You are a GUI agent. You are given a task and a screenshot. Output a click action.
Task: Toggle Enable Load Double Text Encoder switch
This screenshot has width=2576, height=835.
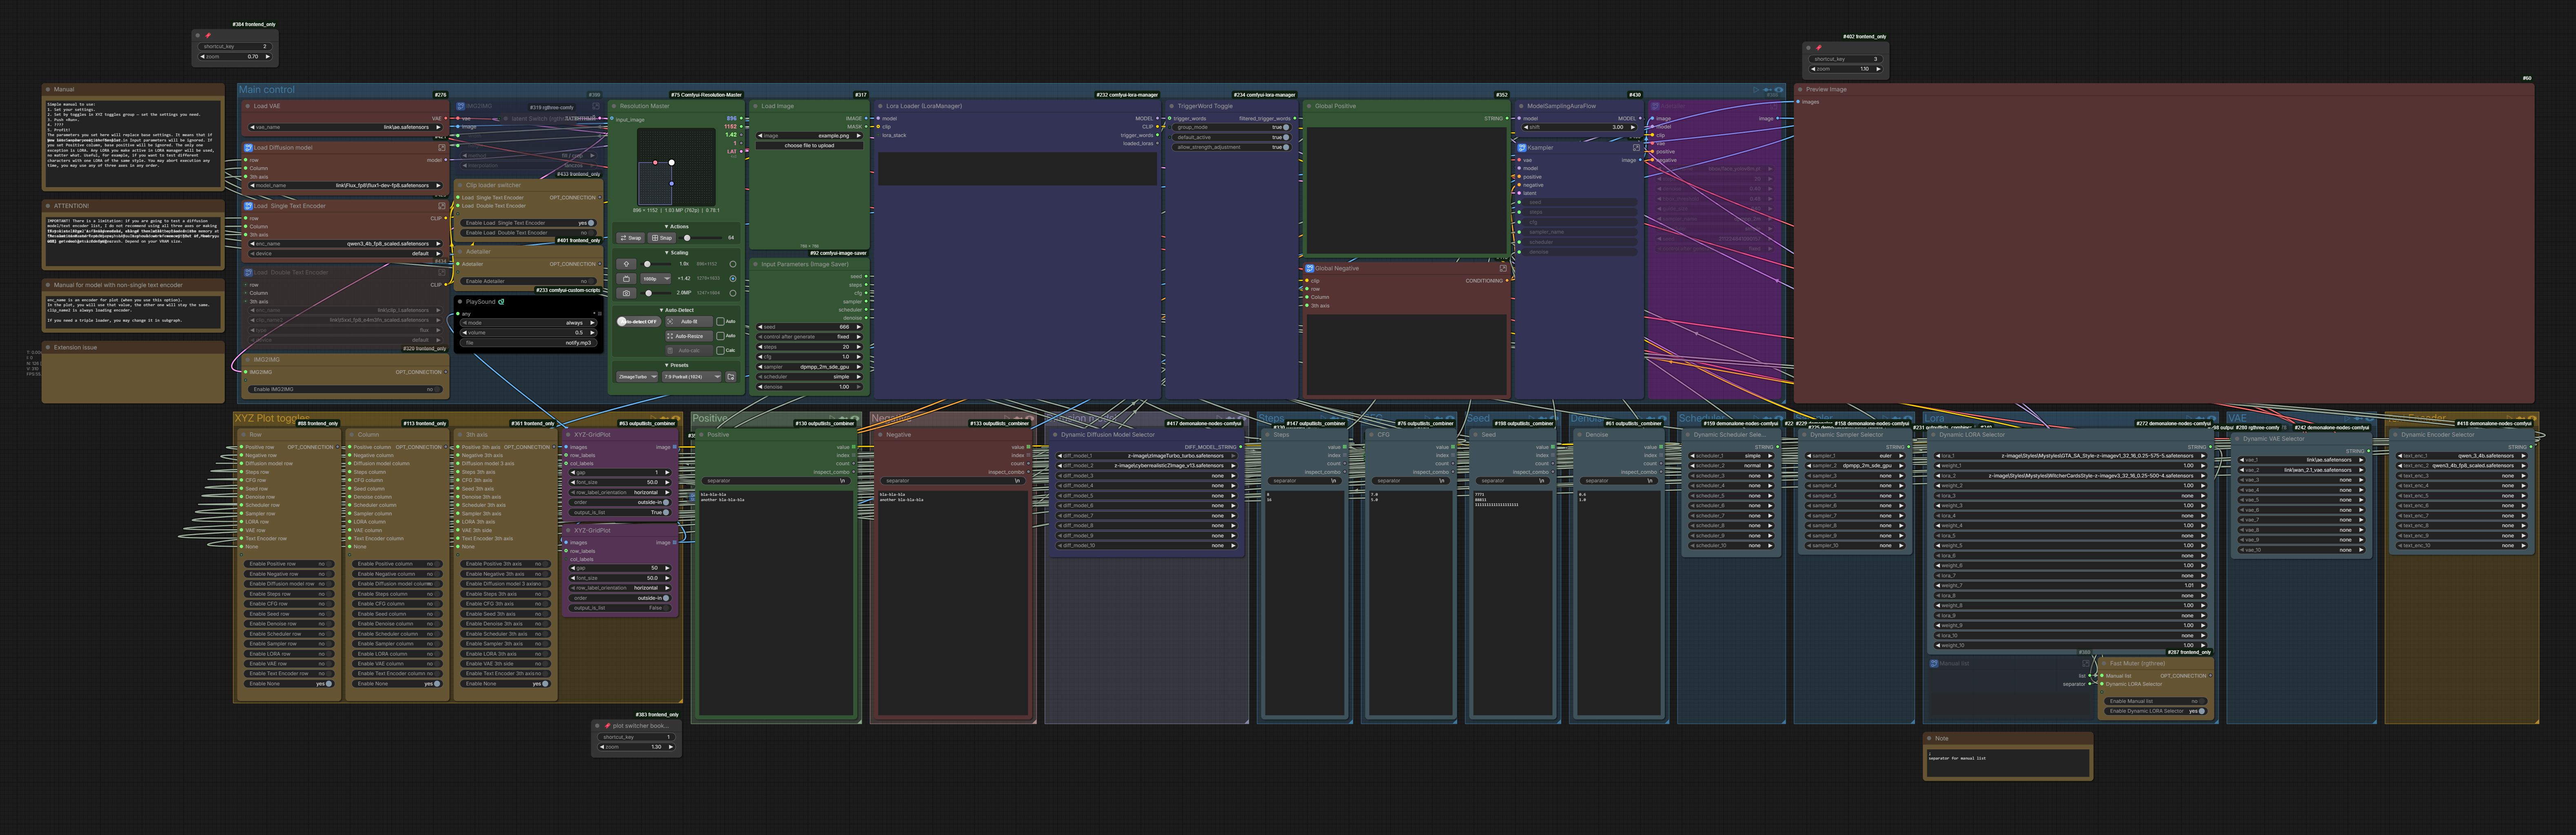pyautogui.click(x=528, y=233)
